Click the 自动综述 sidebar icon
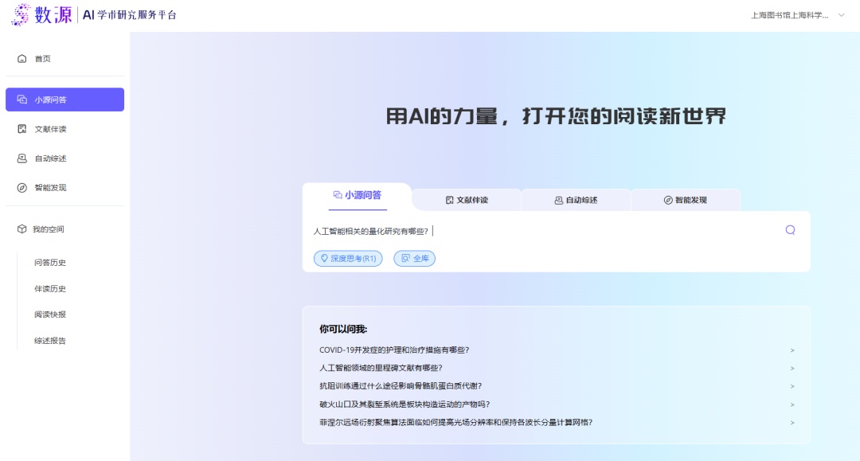The height and width of the screenshot is (461, 860). click(22, 158)
